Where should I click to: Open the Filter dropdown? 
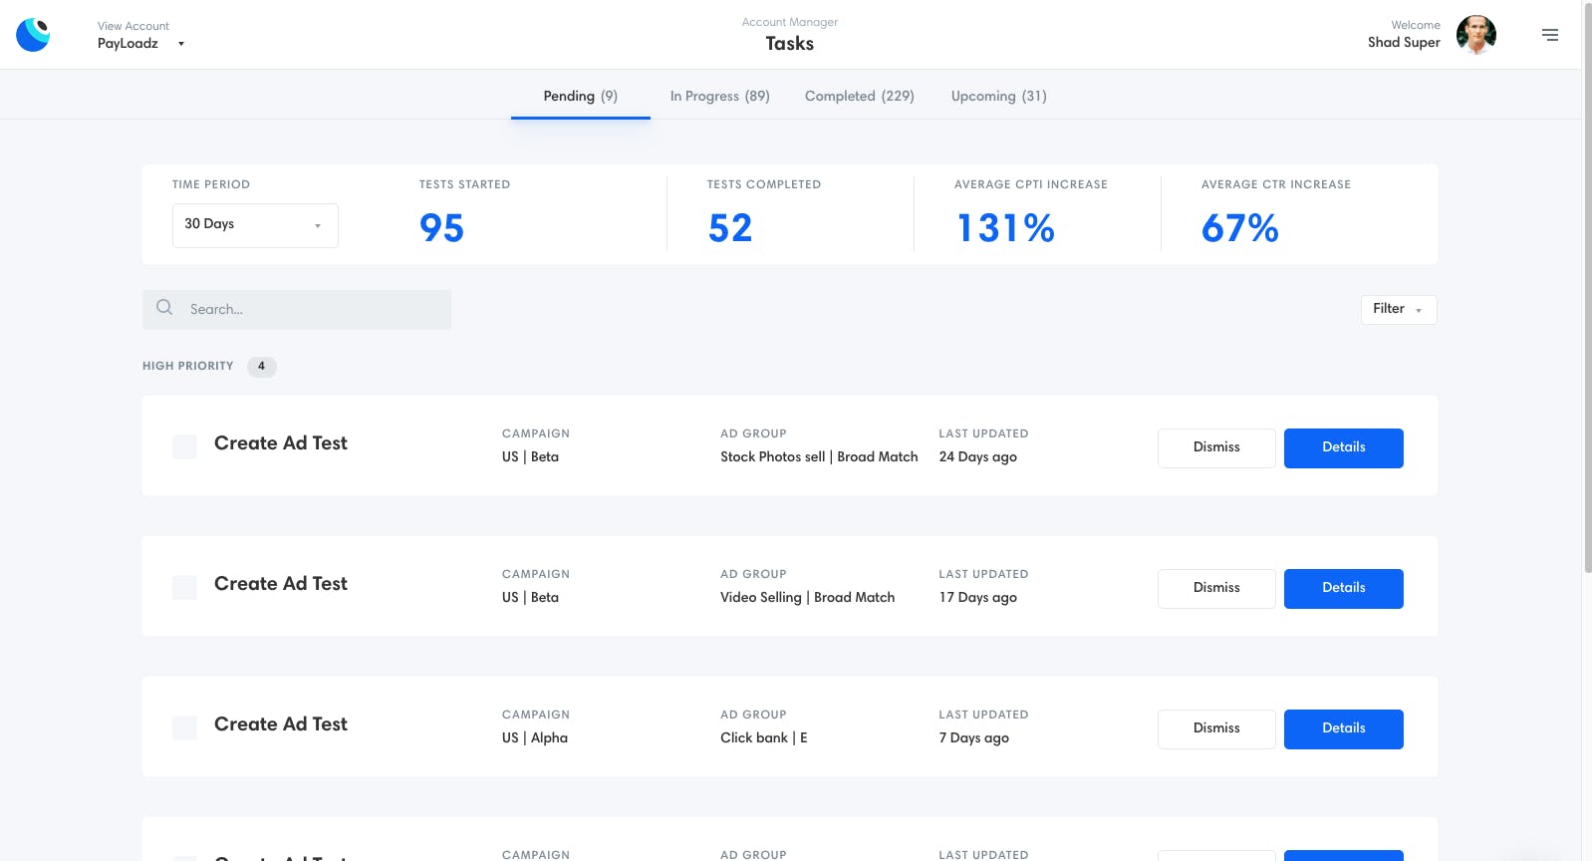pyautogui.click(x=1399, y=310)
